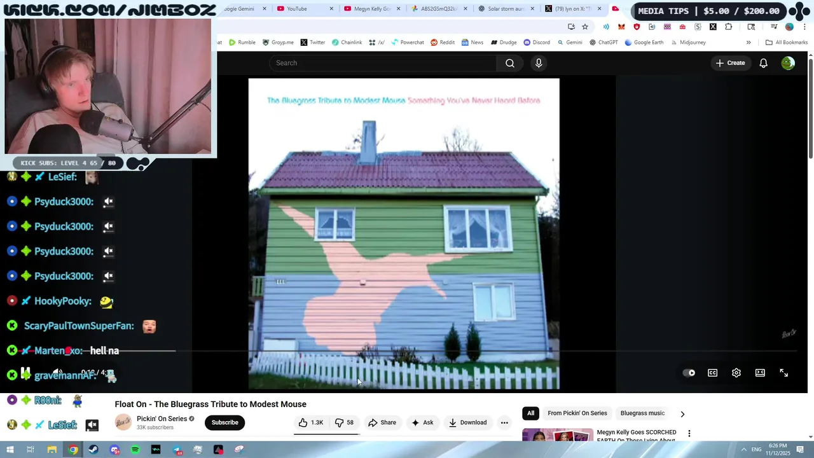Open Windows Start menu
The image size is (814, 458).
coord(10,450)
